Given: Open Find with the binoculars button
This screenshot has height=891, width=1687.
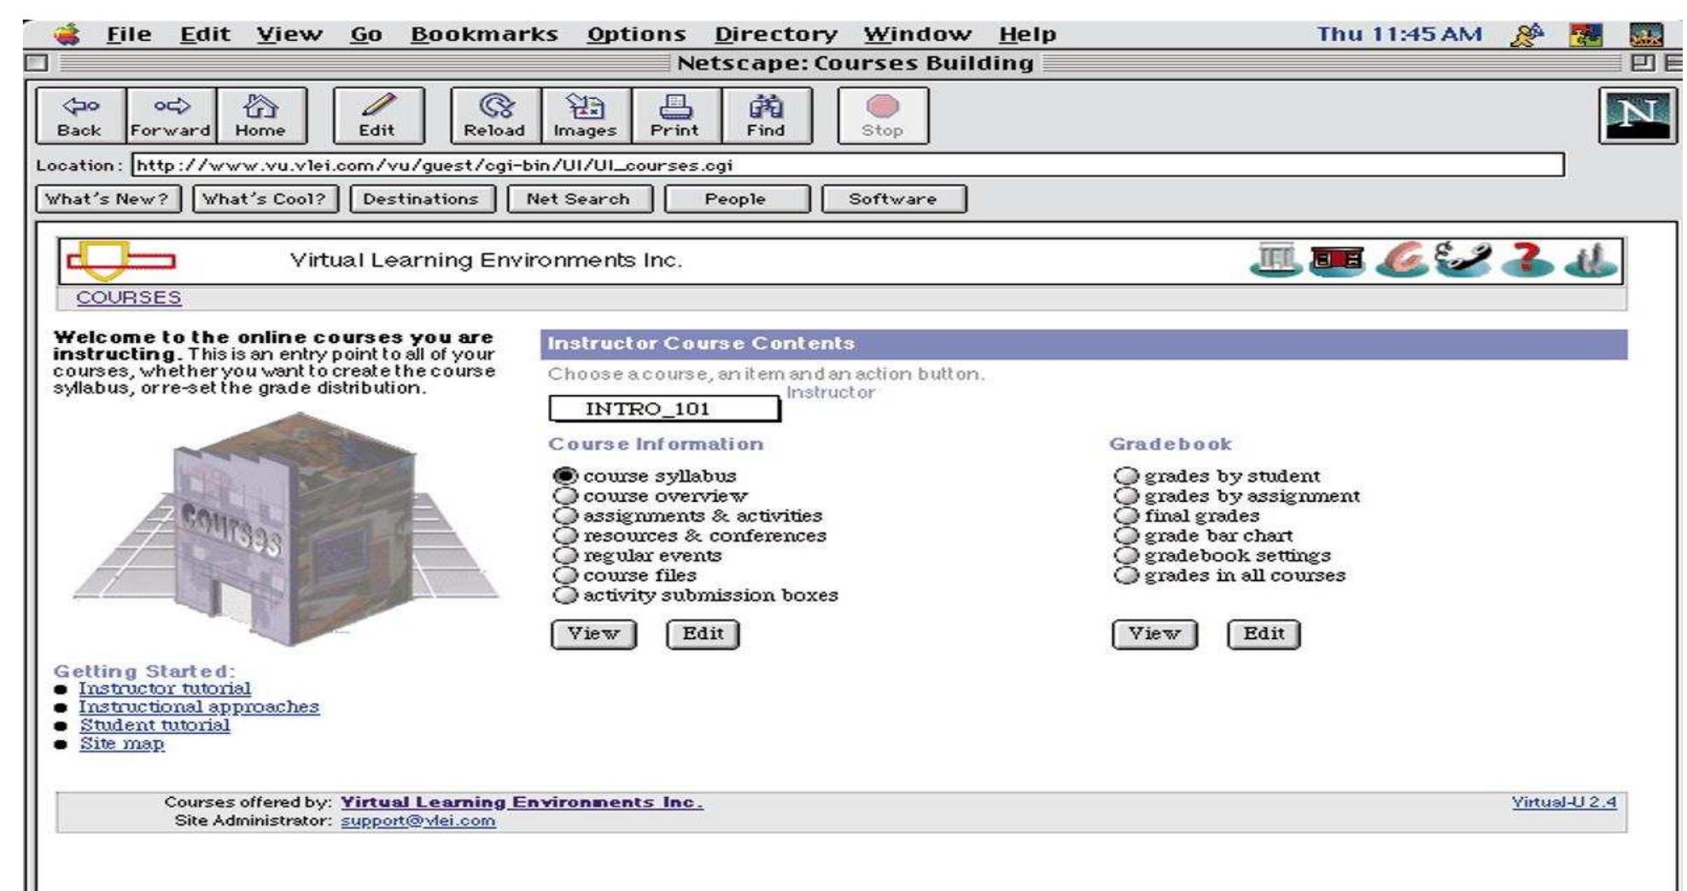Looking at the screenshot, I should 766,115.
